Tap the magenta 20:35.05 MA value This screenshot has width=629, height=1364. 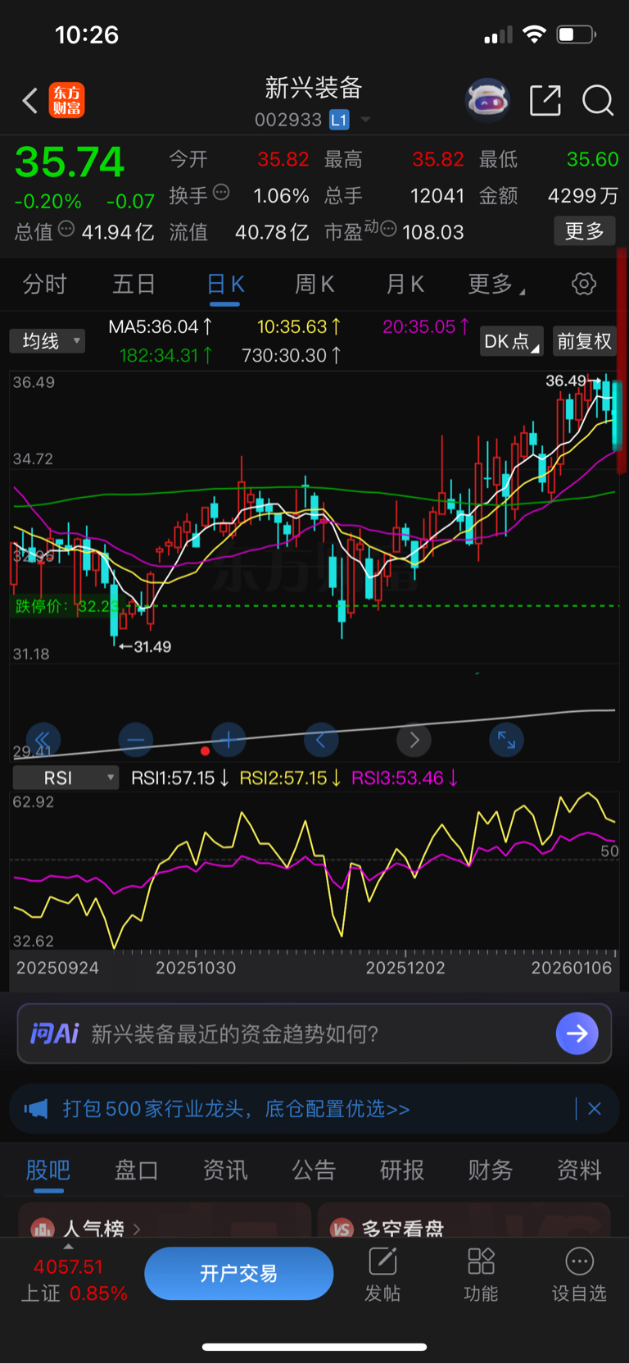pos(426,326)
